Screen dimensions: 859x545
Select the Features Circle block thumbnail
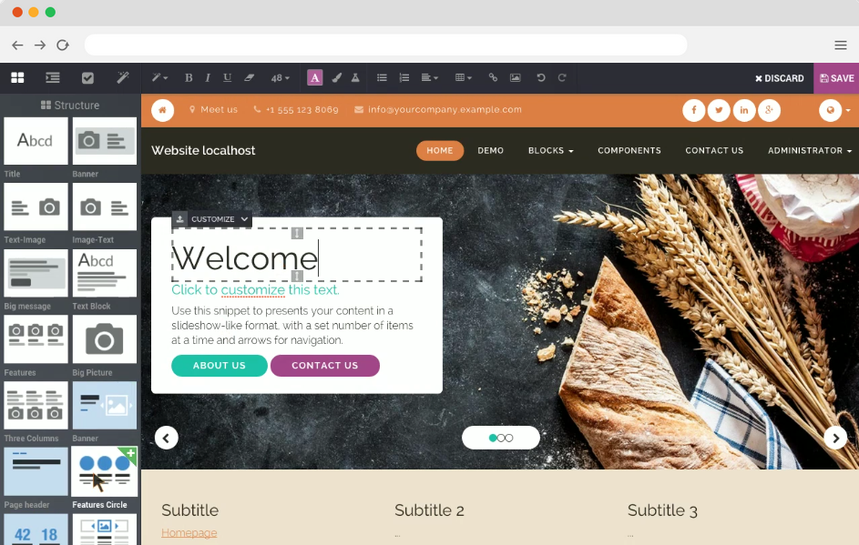point(104,471)
